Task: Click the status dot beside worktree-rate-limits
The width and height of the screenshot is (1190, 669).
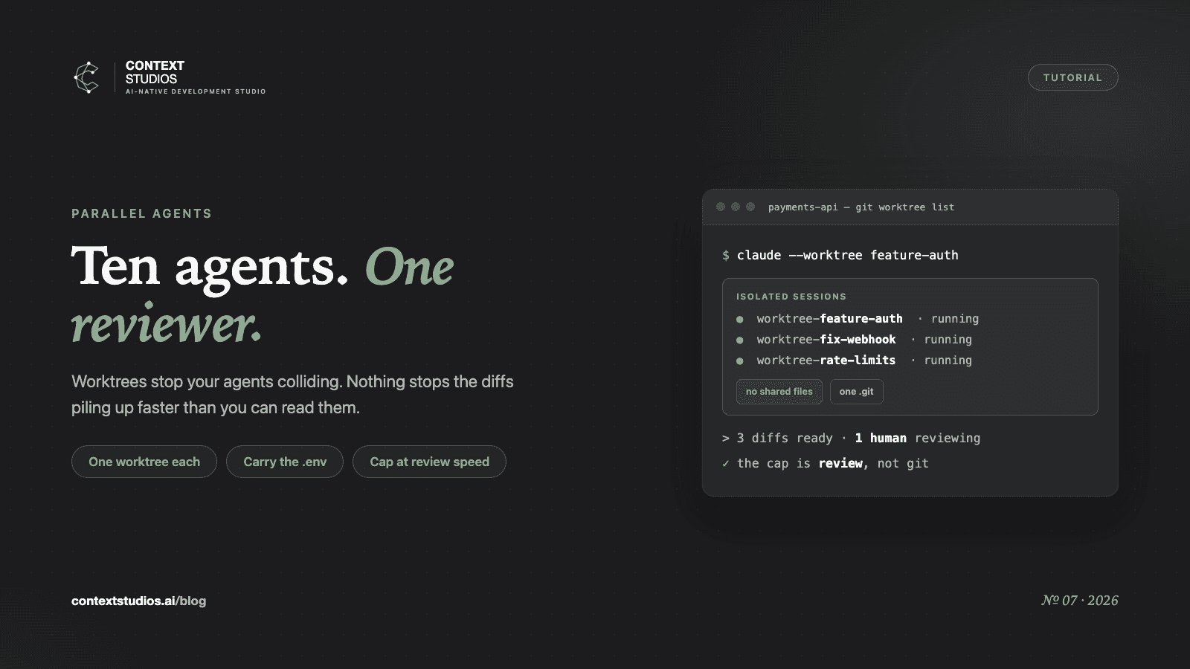Action: click(740, 361)
